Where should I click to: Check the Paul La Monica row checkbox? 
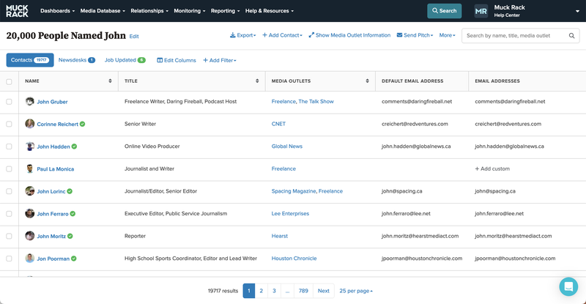pyautogui.click(x=9, y=169)
